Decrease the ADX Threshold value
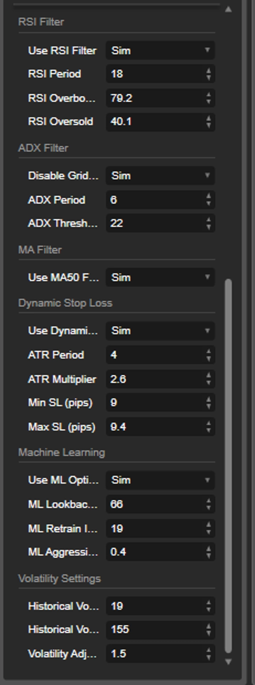Screen dimensions: 255x685 (208, 227)
